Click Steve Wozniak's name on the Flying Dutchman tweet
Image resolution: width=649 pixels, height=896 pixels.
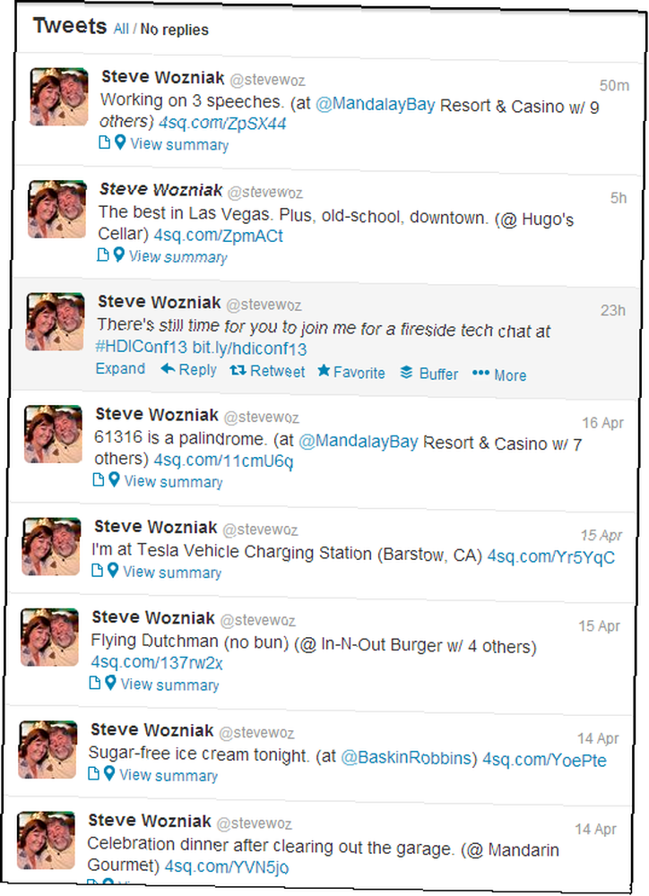tap(153, 617)
